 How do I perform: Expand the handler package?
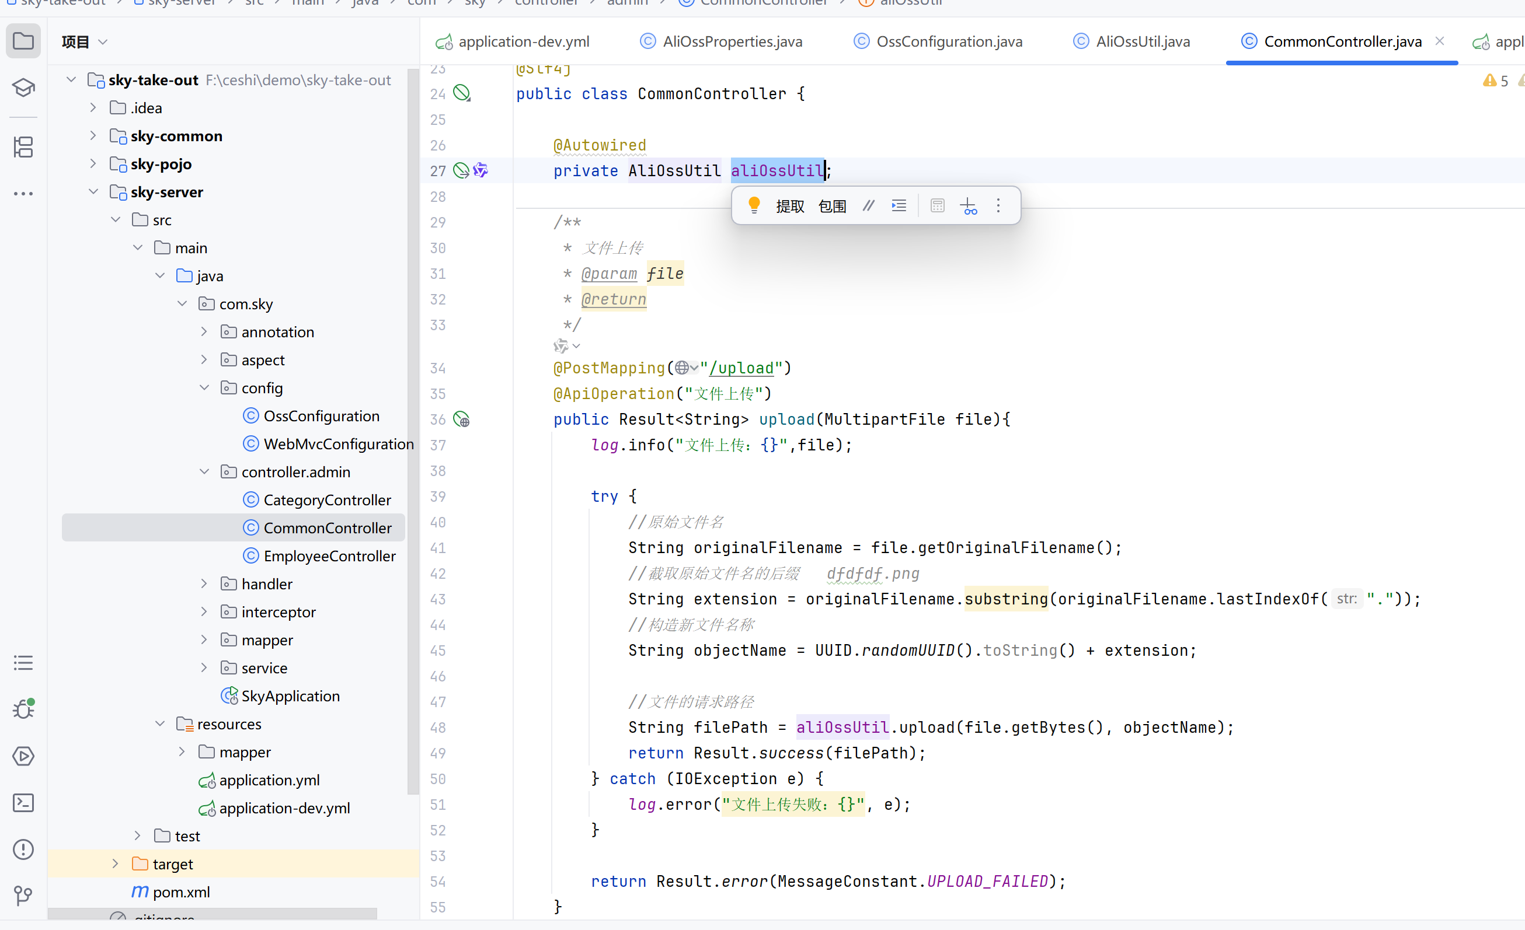click(204, 583)
